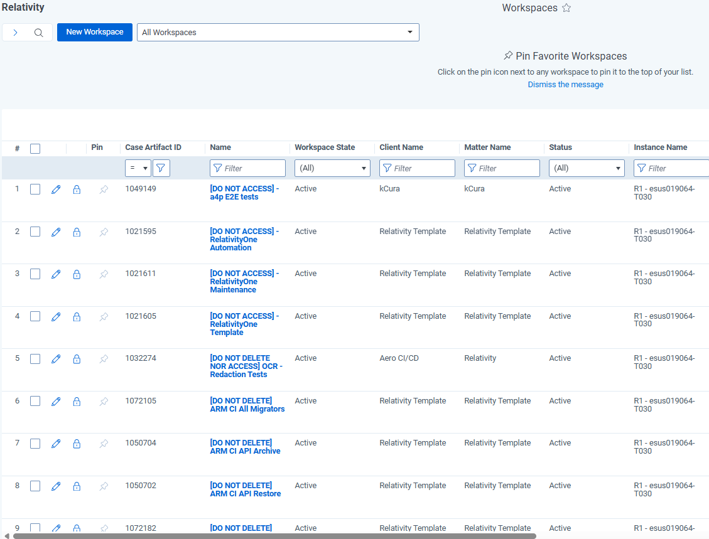Edit the a4p E2E tests workspace with the pencil icon
The width and height of the screenshot is (709, 539).
point(56,189)
